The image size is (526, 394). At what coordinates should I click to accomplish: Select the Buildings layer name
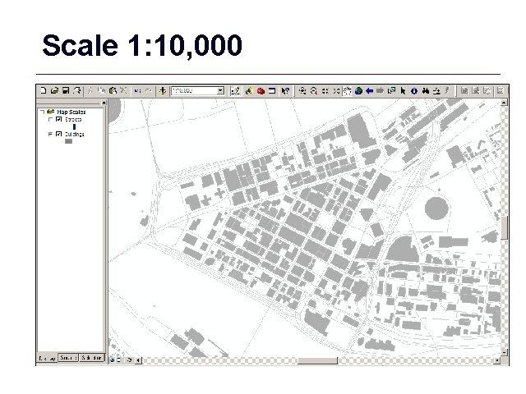[x=75, y=134]
